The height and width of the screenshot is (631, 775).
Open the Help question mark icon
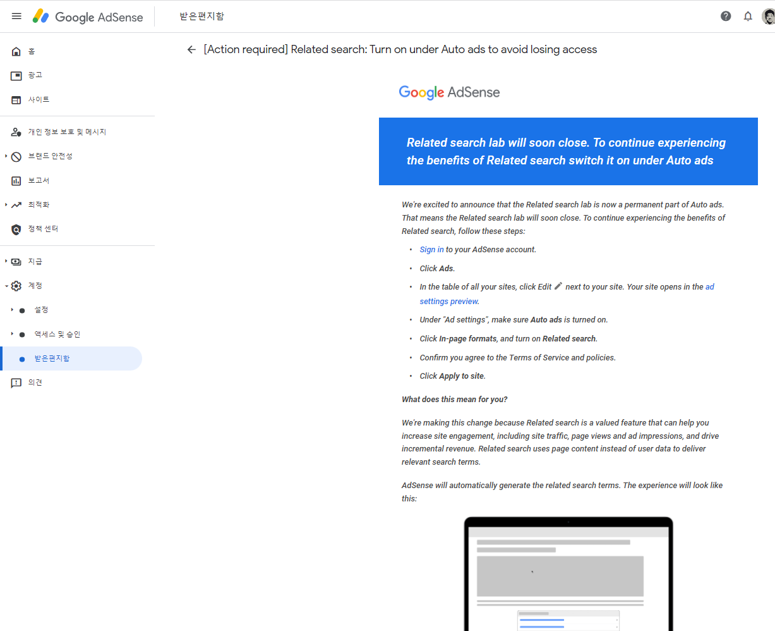[726, 16]
